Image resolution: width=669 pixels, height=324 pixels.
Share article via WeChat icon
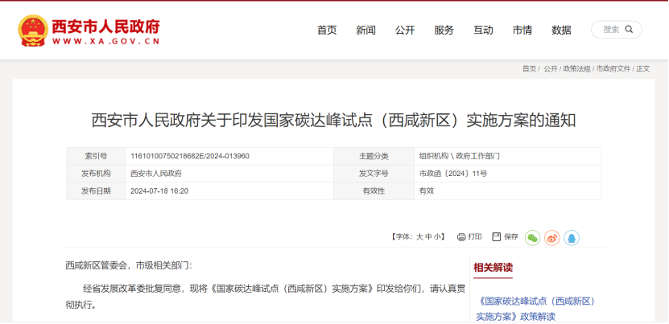coord(532,238)
